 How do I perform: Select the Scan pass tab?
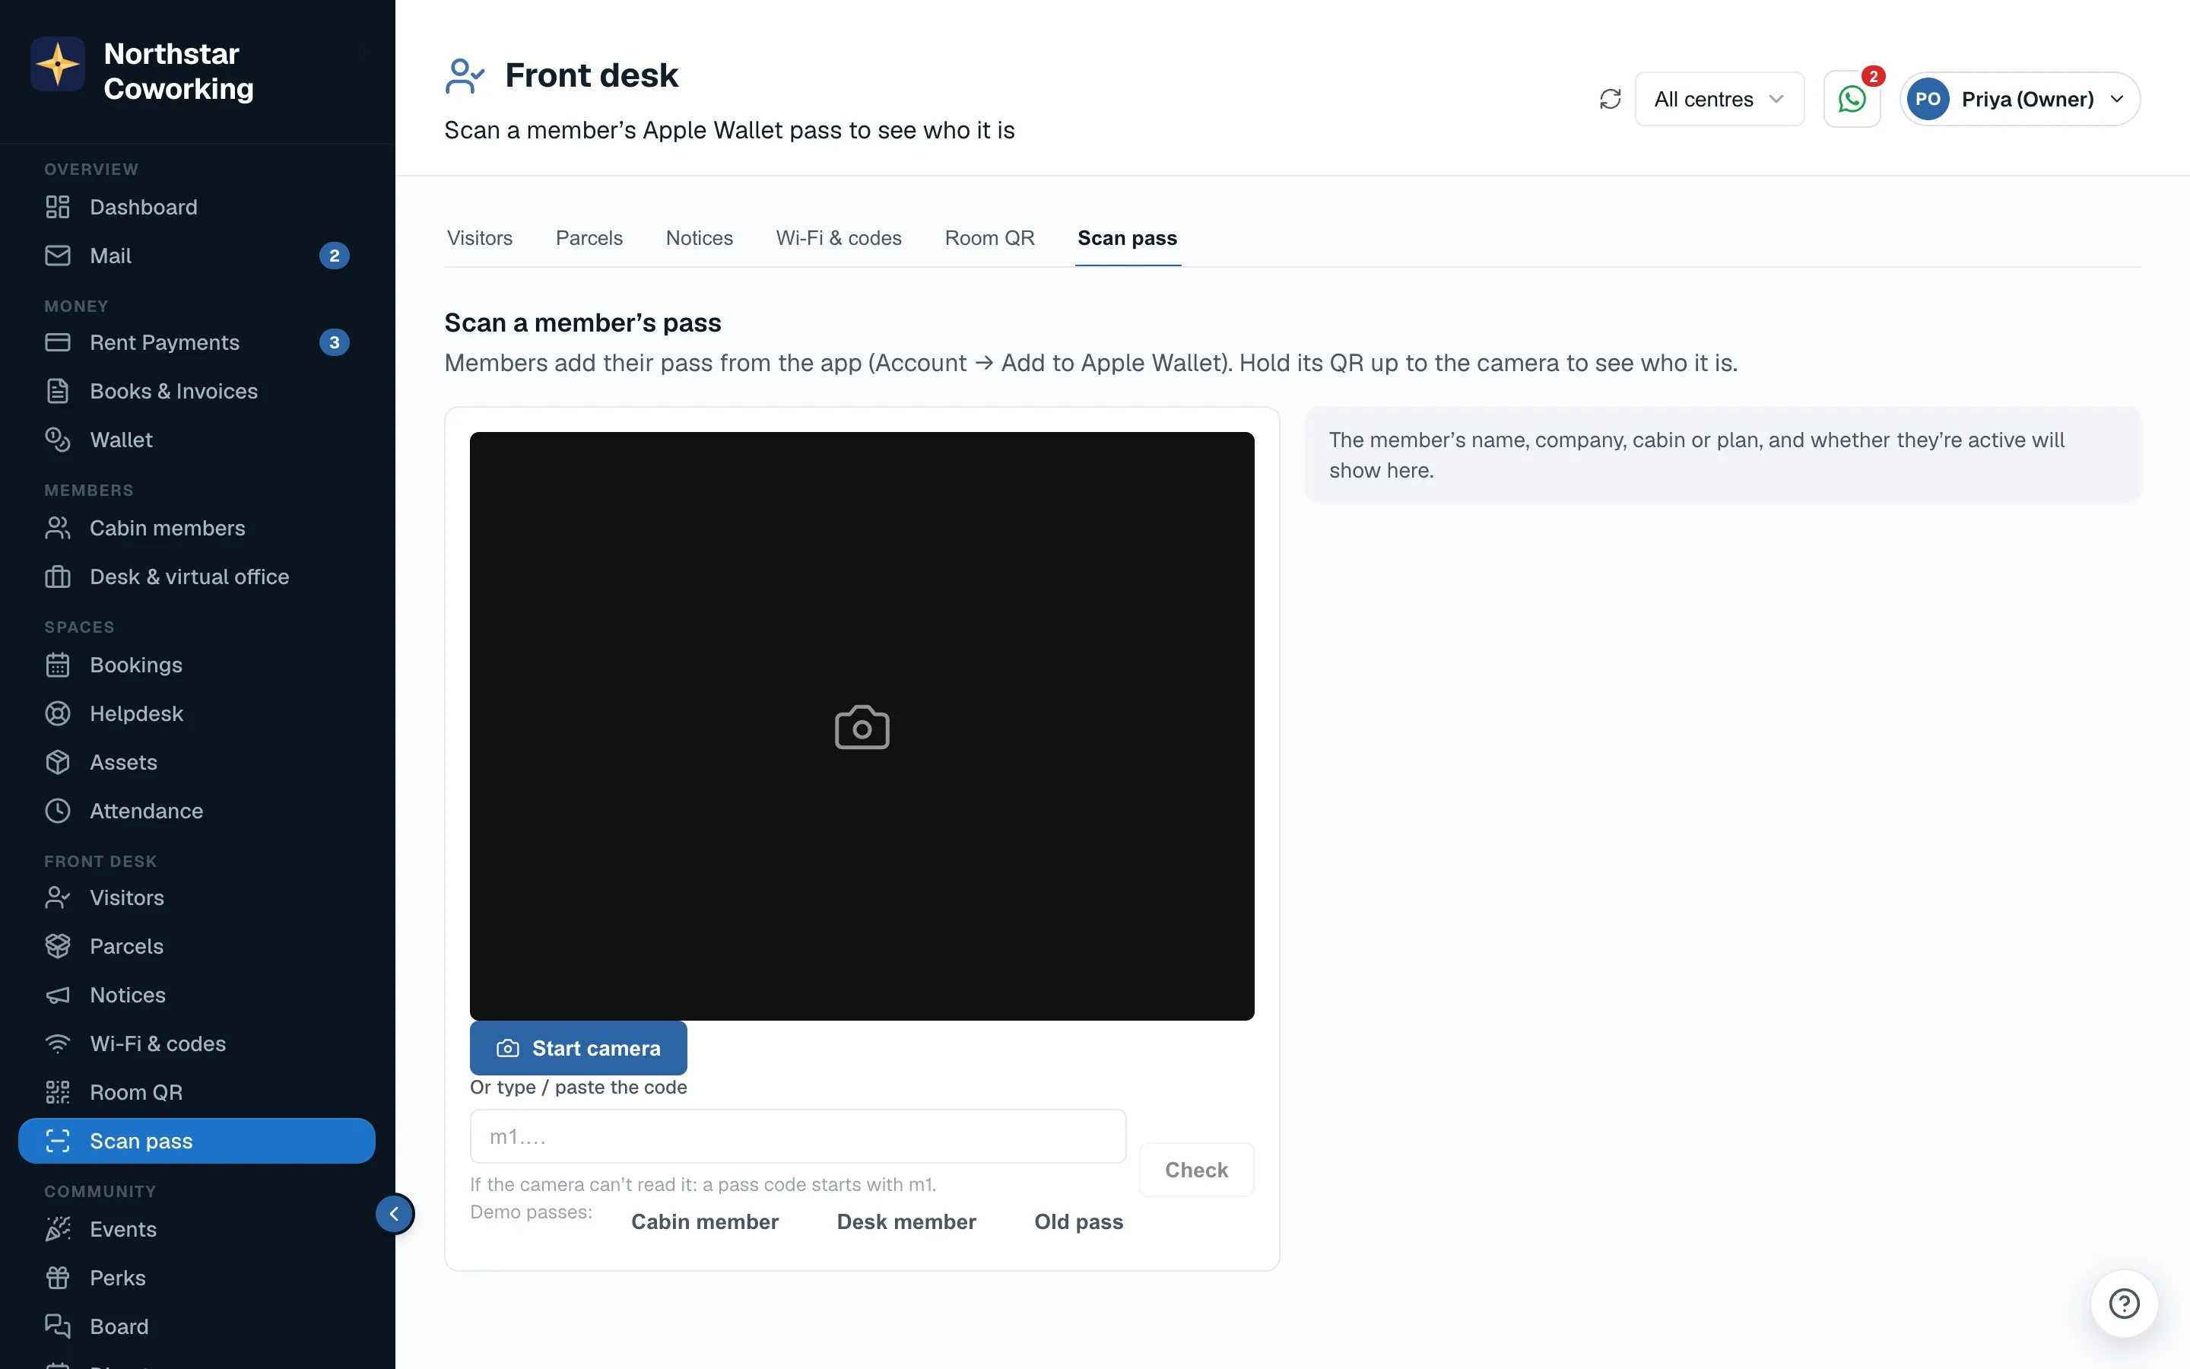coord(1128,238)
